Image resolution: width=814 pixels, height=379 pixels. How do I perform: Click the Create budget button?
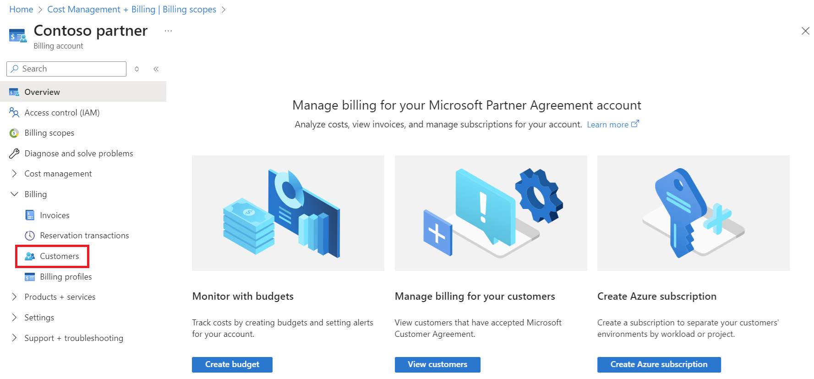coord(232,365)
